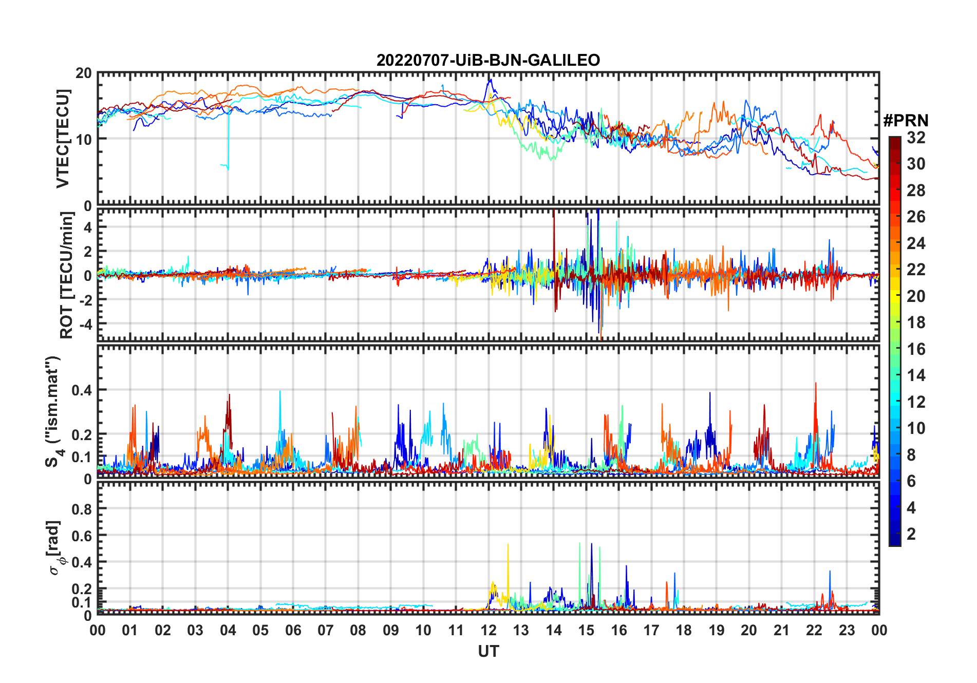Click the VTEC[TECU] axis label
Viewport: 977px width, 683px height.
(63, 139)
